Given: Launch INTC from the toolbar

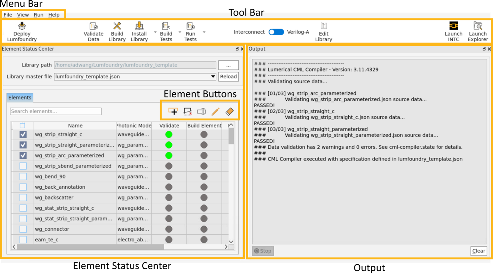Looking at the screenshot, I should 454,31.
